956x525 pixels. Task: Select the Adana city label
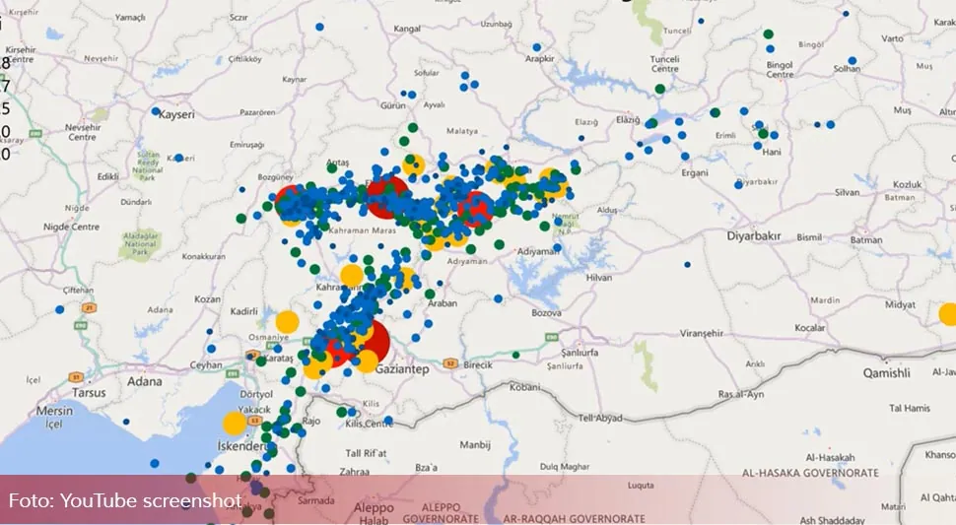coord(146,380)
